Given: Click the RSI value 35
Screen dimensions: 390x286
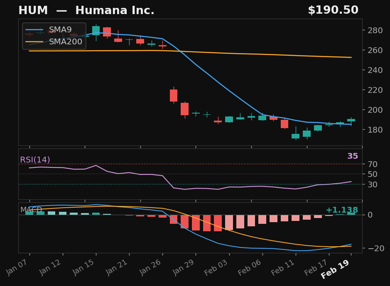Looking at the screenshot, I should tap(353, 156).
